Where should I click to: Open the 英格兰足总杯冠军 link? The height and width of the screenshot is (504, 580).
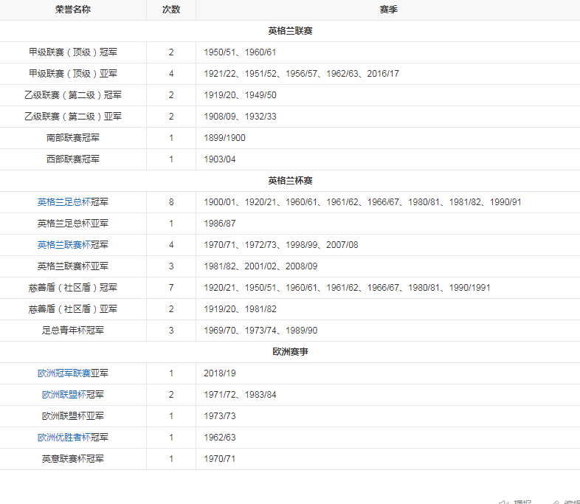73,202
